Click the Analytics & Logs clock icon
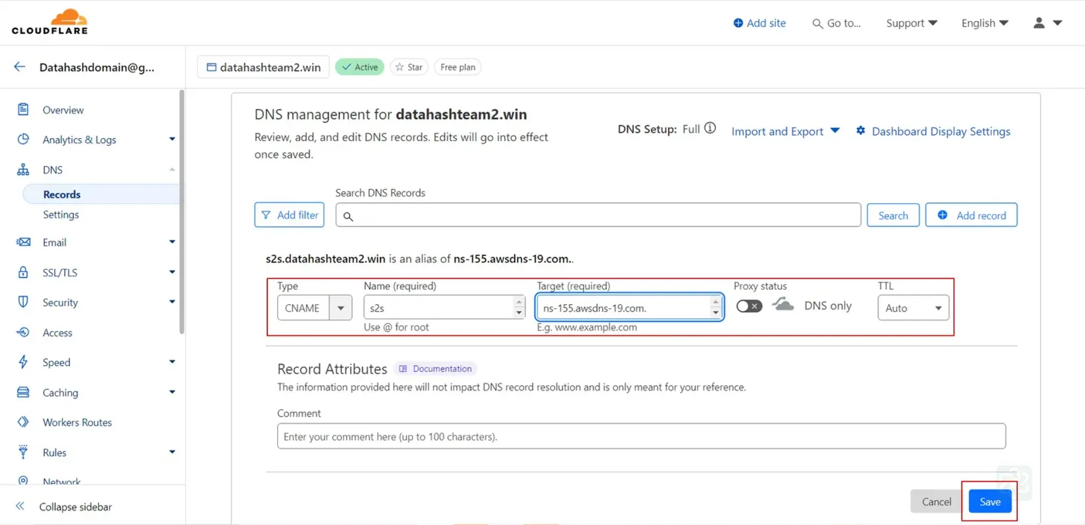The image size is (1085, 525). click(23, 139)
